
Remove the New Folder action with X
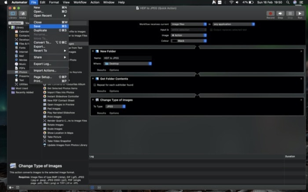(x=301, y=51)
